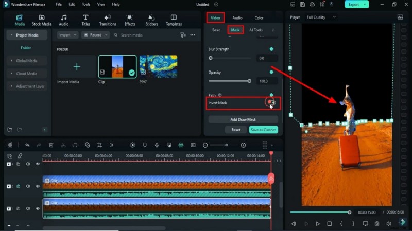Viewport: 412px width, 231px height.
Task: Open the Record dropdown
Action: coord(96,35)
